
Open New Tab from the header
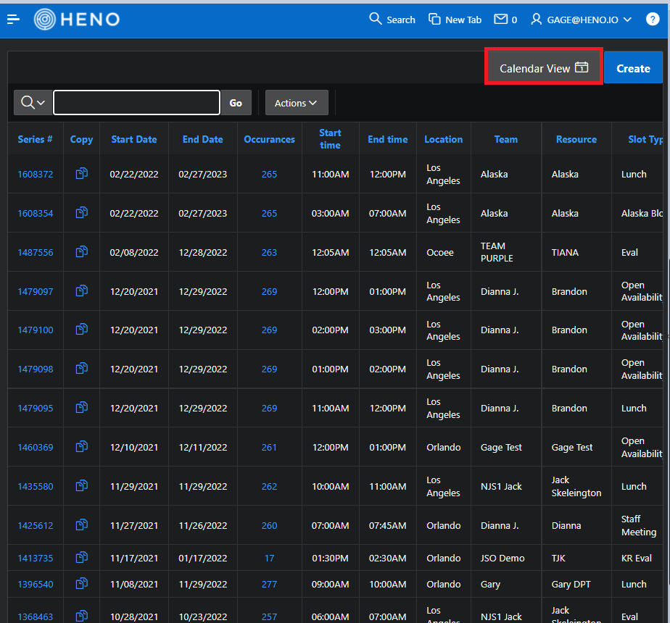point(455,20)
